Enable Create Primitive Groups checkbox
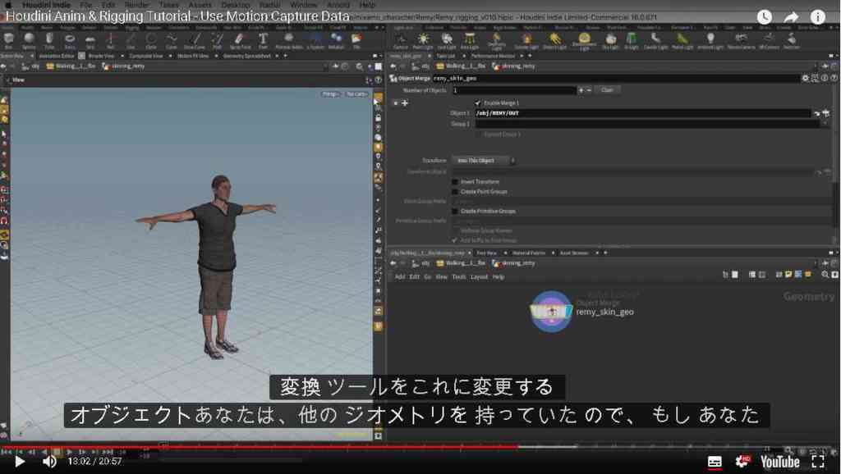Viewport: 841px width, 474px height. click(455, 211)
